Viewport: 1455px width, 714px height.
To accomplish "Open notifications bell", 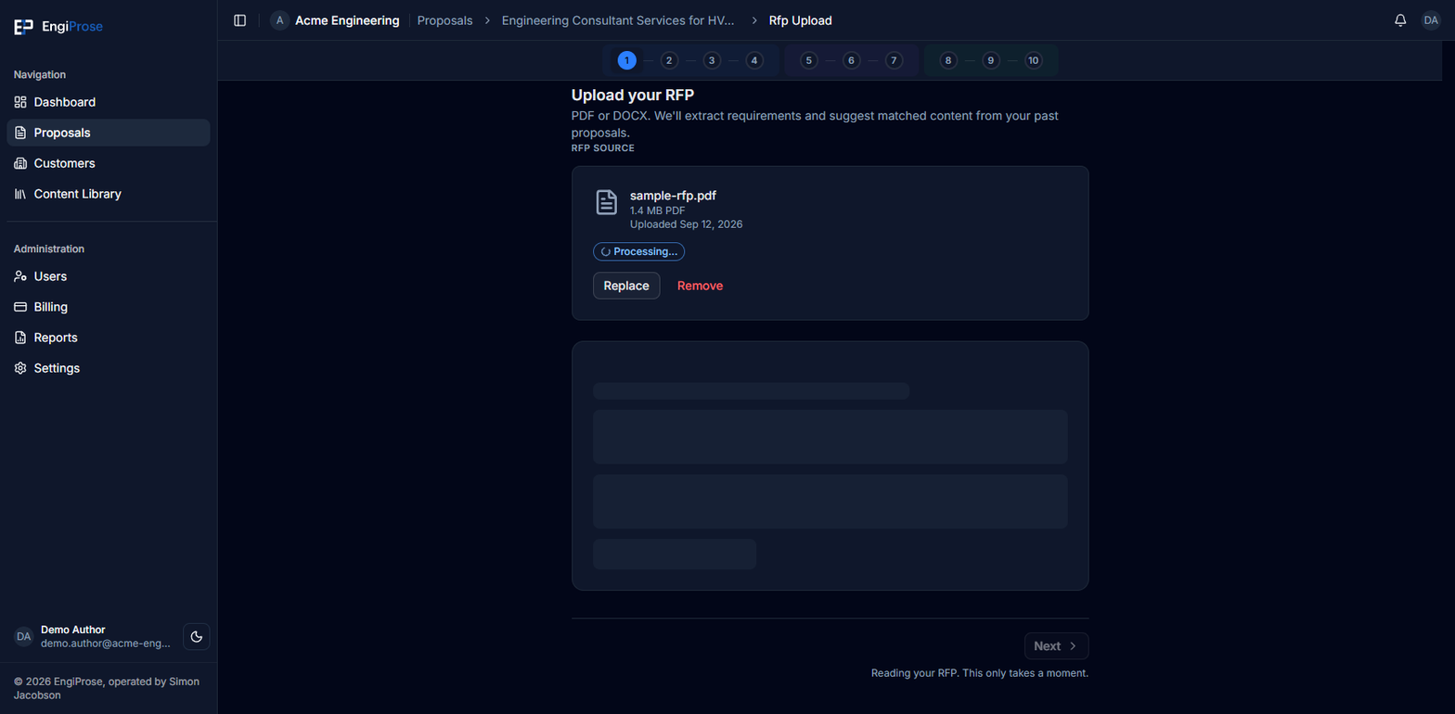I will [x=1400, y=20].
